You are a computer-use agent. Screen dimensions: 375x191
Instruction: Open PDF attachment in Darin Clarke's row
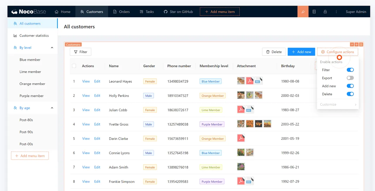click(241, 138)
